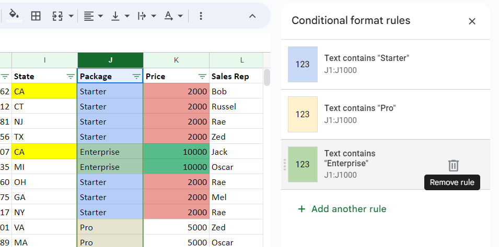Click the borders icon in the toolbar

pyautogui.click(x=36, y=16)
